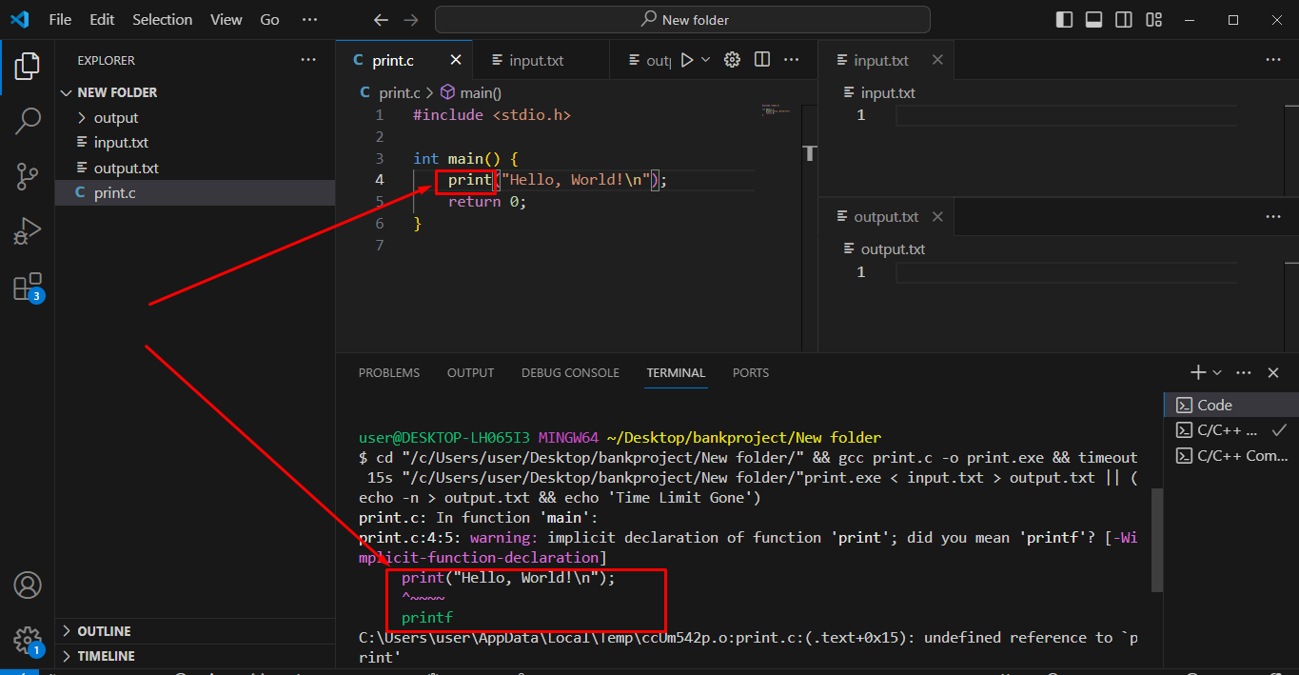Click the editor gear settings icon
The width and height of the screenshot is (1299, 675).
732,60
